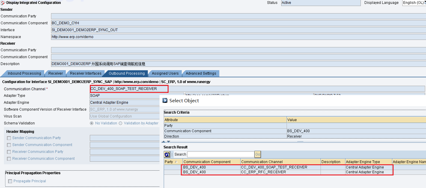Screen dimensions: 426x188
Task: Click the Receiver Communication Component mapping input field
Action: [125, 159]
